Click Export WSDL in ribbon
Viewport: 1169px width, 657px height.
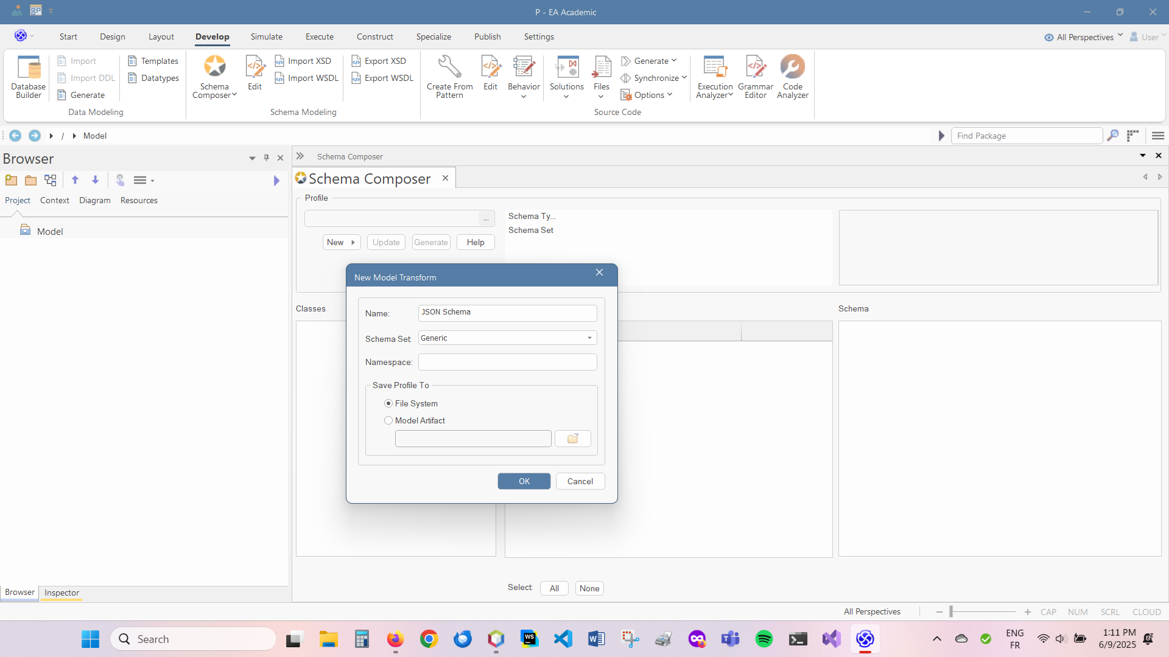point(382,78)
